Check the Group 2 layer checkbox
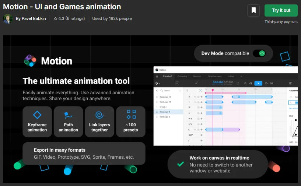The image size is (301, 186). [x=157, y=107]
